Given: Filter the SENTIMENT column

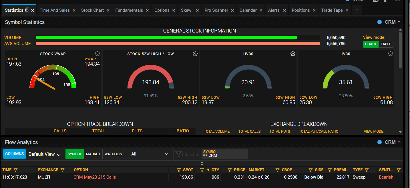Looking at the screenshot, I should [399, 170].
